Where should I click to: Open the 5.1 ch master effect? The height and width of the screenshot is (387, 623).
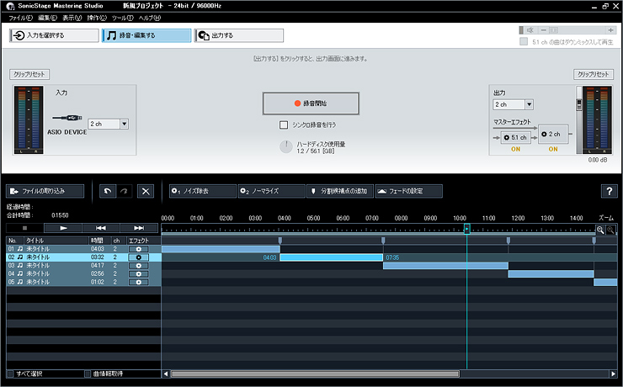(514, 136)
